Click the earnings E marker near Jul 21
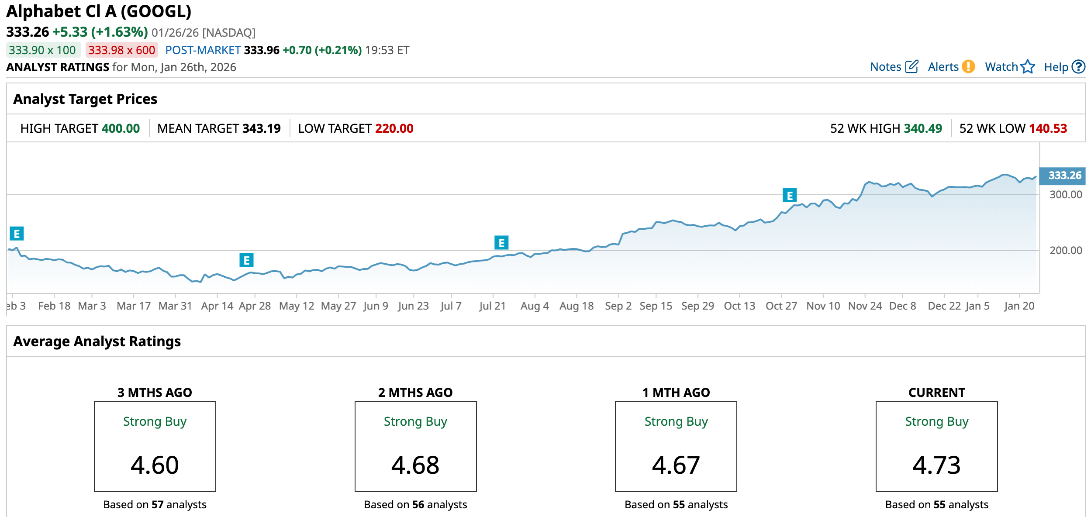The image size is (1091, 517). (x=501, y=243)
